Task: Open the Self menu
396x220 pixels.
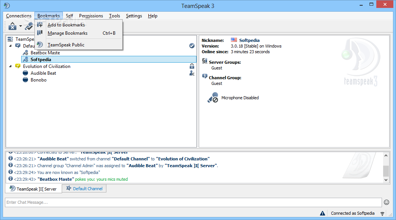Action: pos(69,15)
